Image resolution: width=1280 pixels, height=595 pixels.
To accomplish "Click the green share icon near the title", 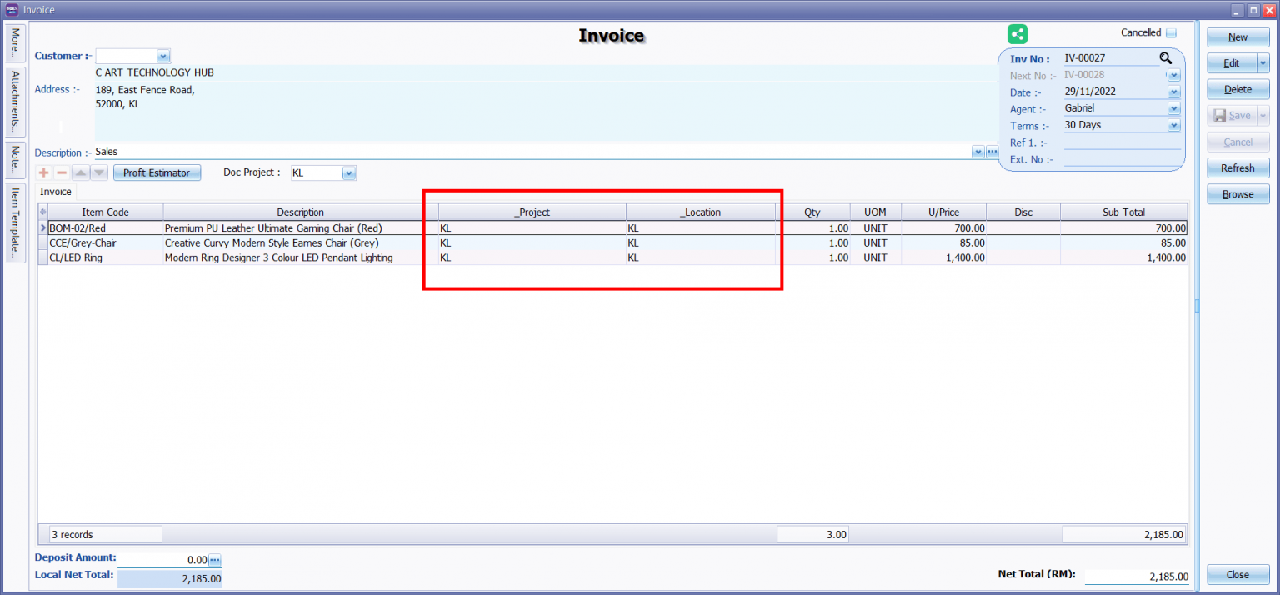I will (x=1017, y=34).
